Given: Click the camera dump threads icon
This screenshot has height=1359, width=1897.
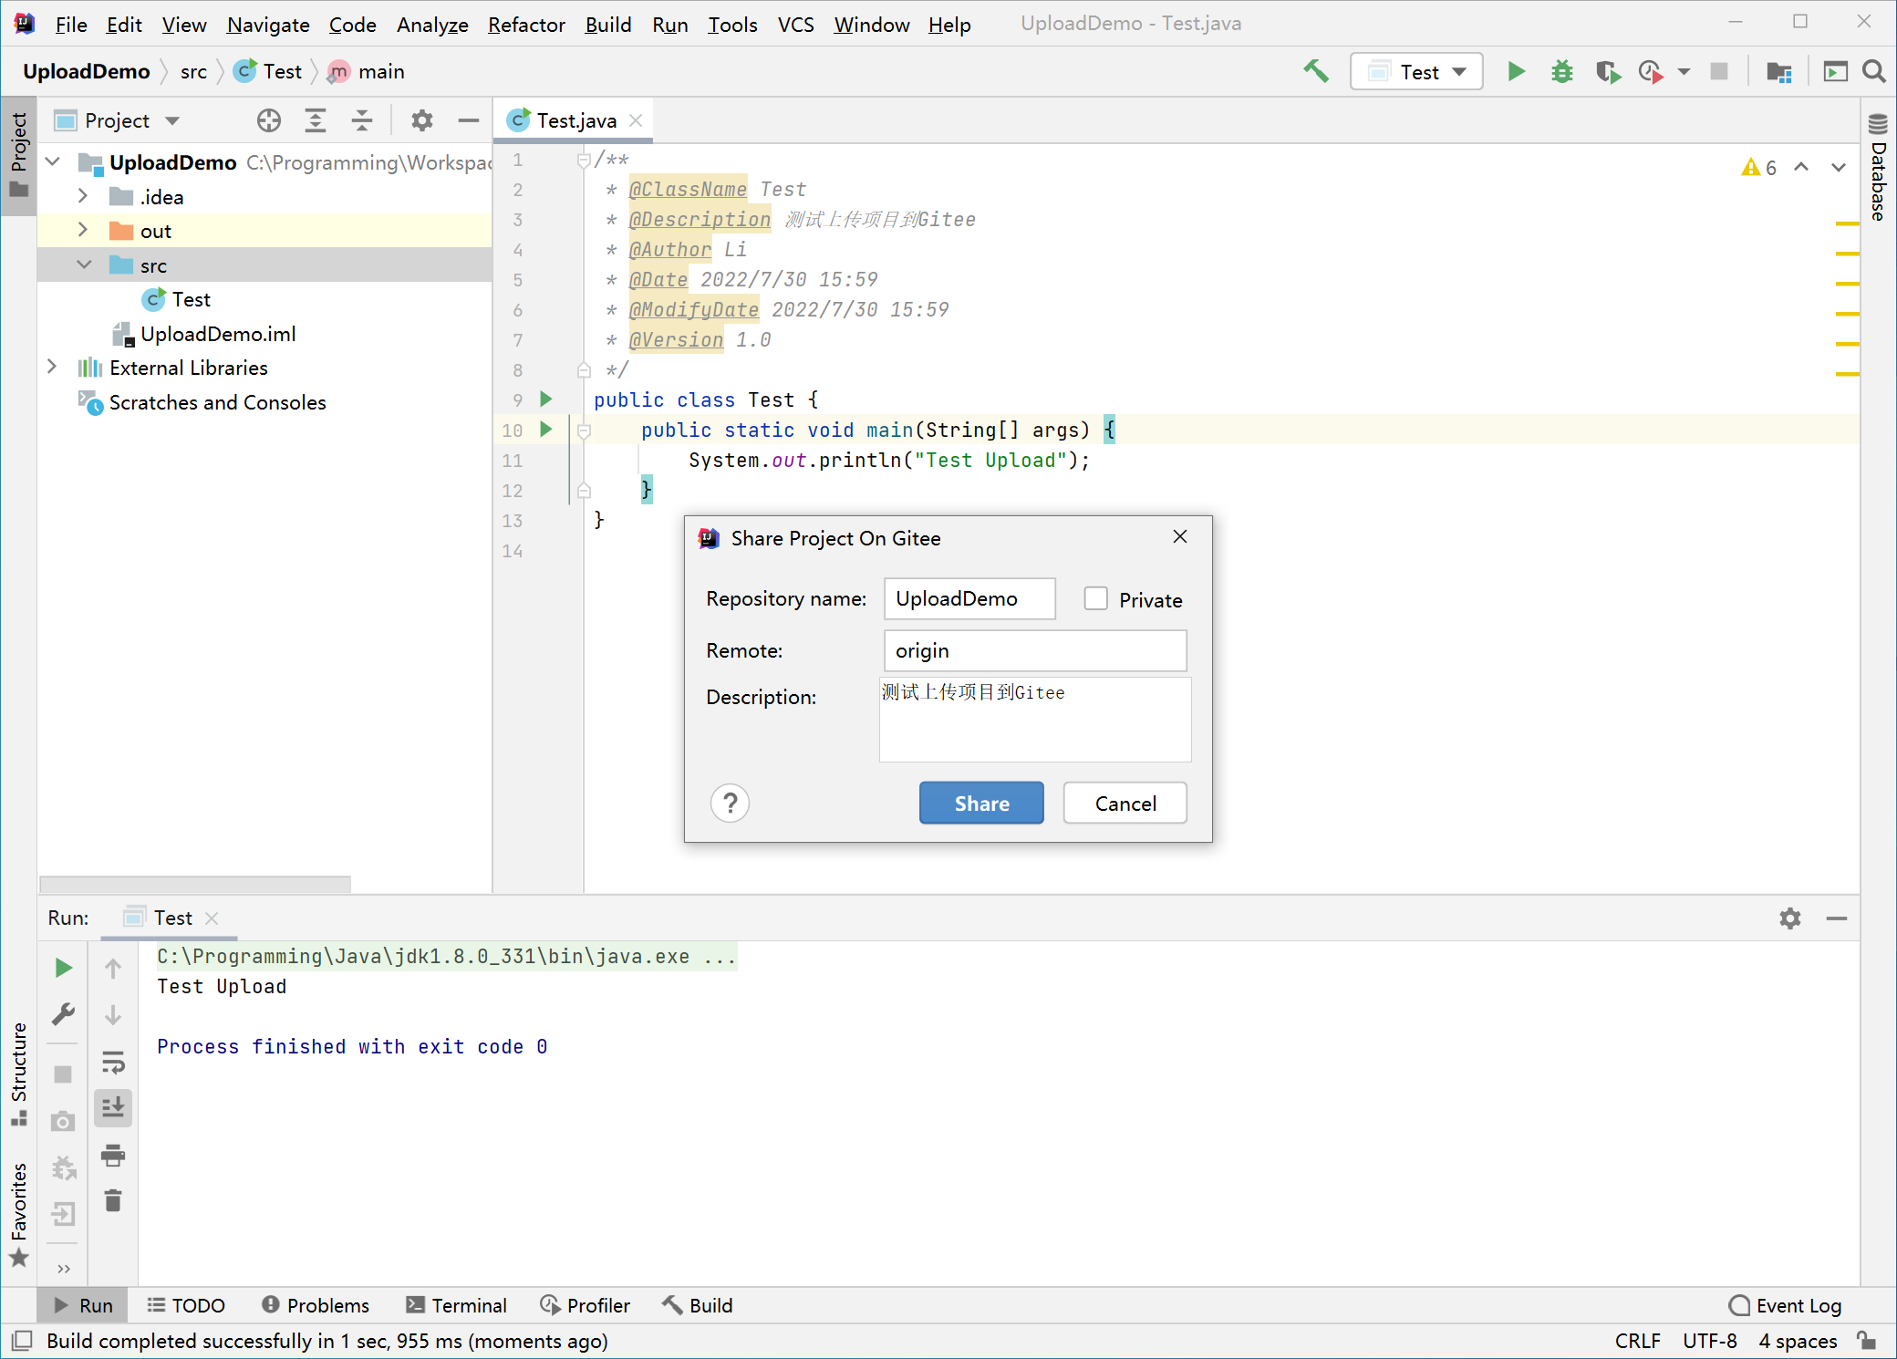Looking at the screenshot, I should pyautogui.click(x=63, y=1121).
